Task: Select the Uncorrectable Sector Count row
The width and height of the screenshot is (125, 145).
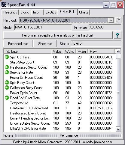Action: [x=60, y=123]
